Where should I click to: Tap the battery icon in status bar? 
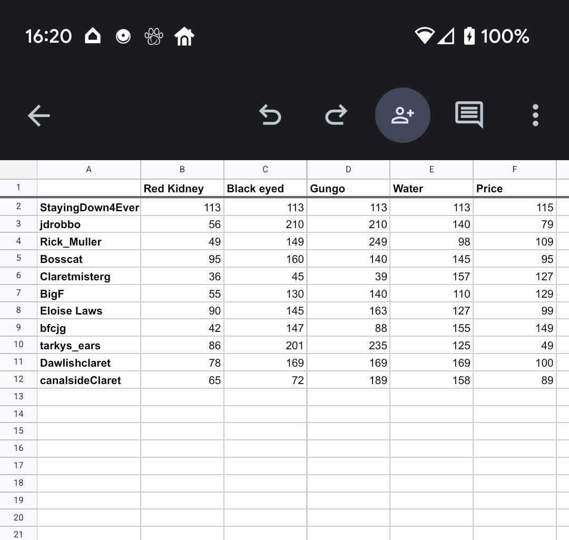tap(469, 36)
